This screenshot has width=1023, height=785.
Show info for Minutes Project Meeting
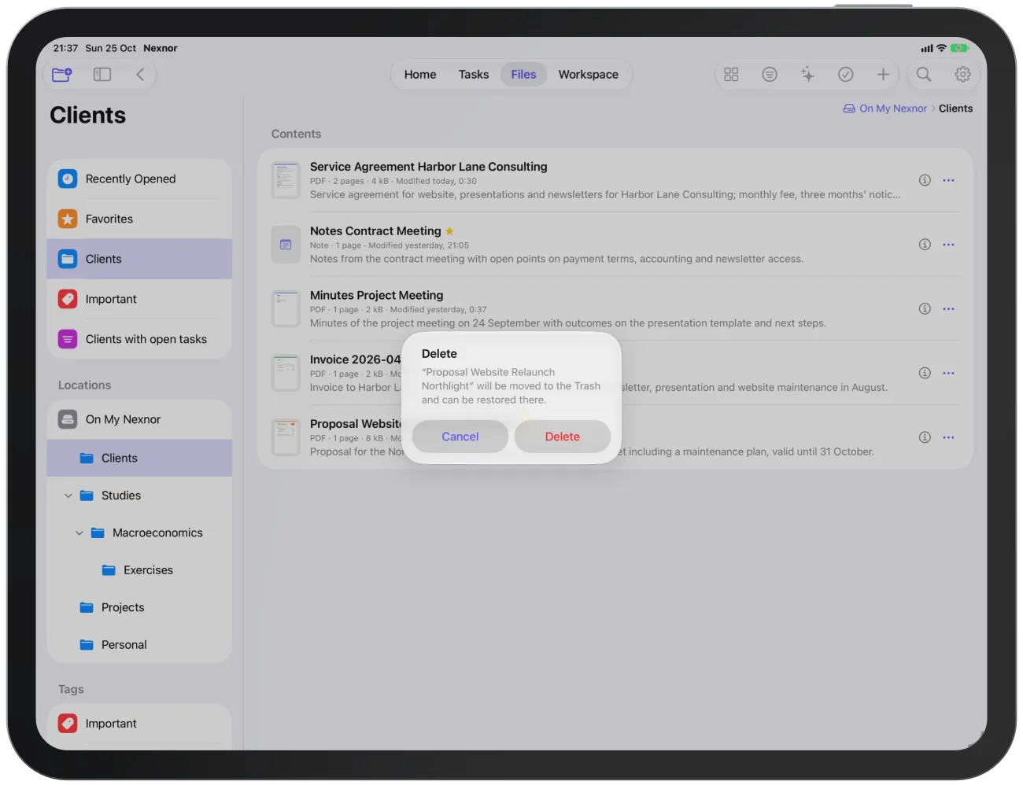925,309
